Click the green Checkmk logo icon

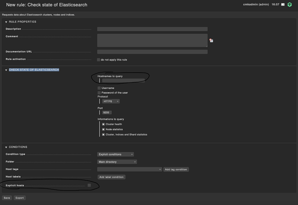coord(289,5)
